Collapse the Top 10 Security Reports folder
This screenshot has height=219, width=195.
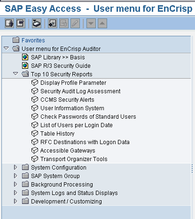pos(16,73)
